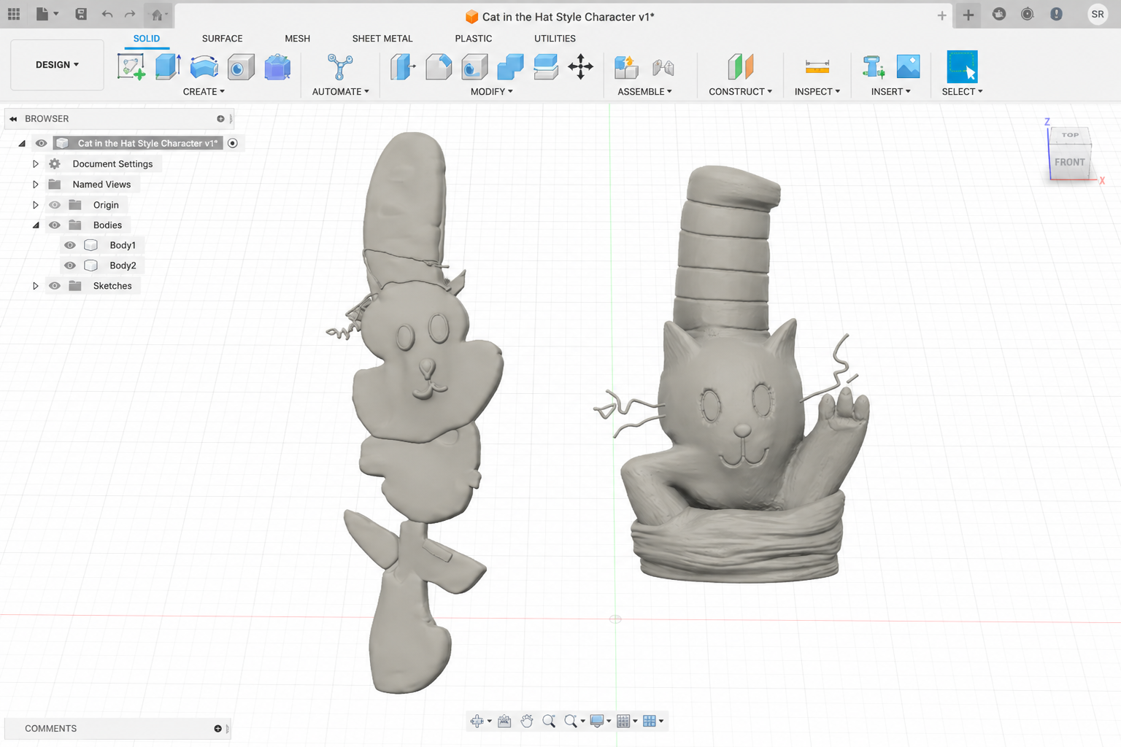Select the Measure tool
This screenshot has width=1121, height=747.
(x=817, y=66)
